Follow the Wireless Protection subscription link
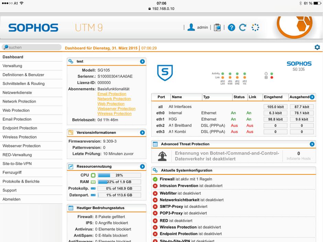The image size is (323, 242). (x=115, y=113)
